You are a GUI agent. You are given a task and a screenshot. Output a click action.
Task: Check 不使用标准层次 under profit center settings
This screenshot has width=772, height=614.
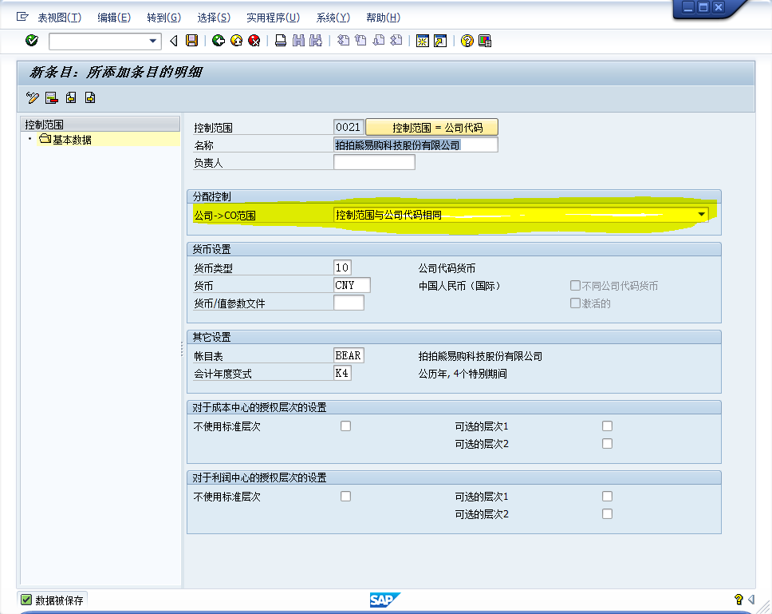[x=345, y=496]
